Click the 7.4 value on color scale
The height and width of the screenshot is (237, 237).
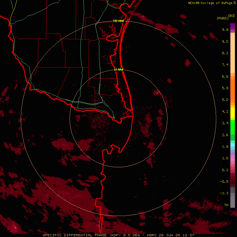point(225,65)
